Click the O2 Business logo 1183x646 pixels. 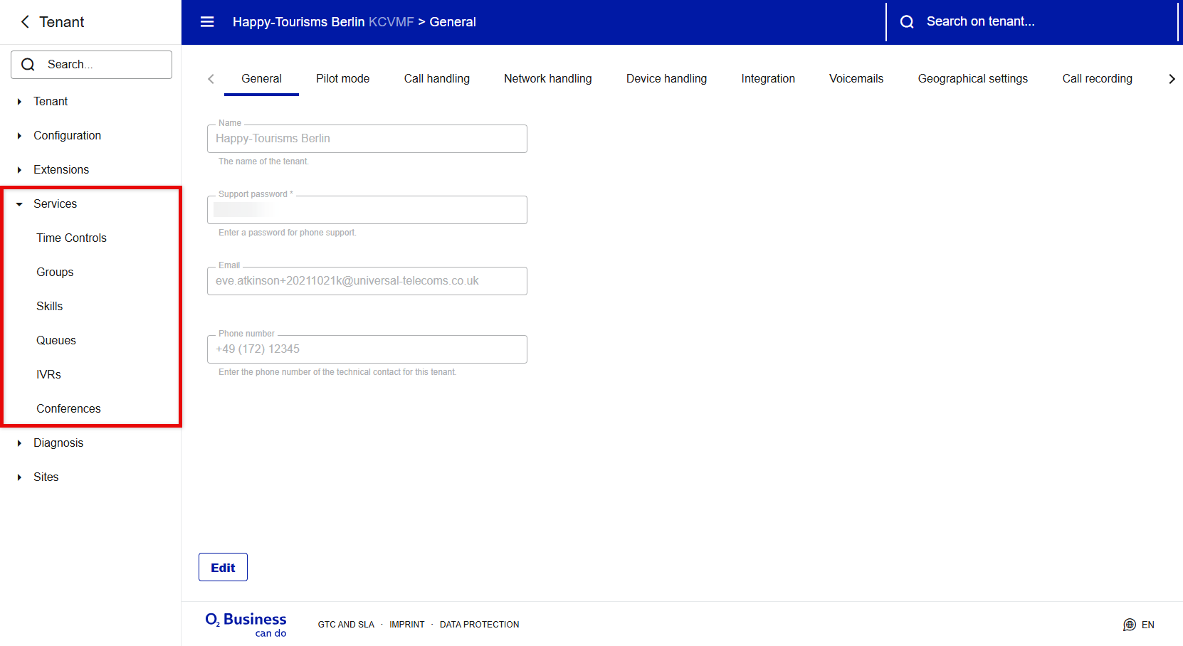(x=246, y=624)
